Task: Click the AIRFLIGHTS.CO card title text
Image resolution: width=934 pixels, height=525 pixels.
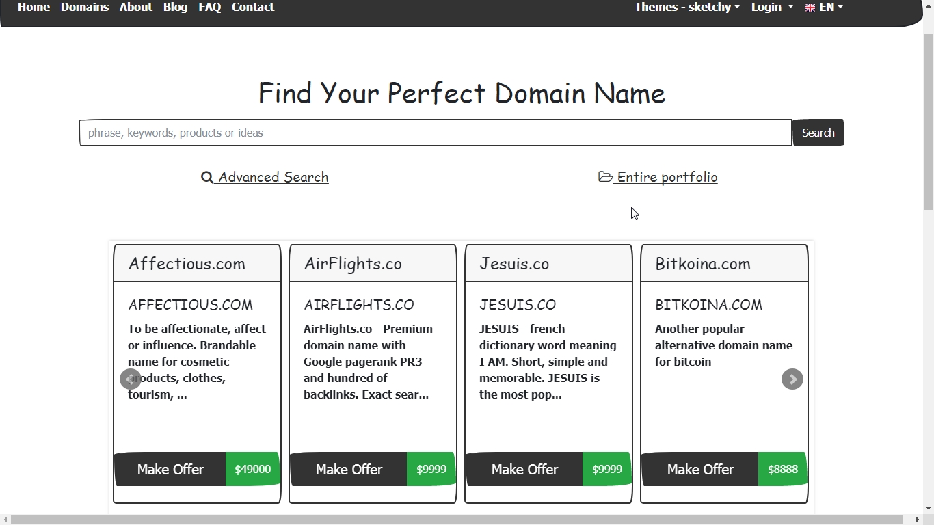Action: tap(359, 305)
